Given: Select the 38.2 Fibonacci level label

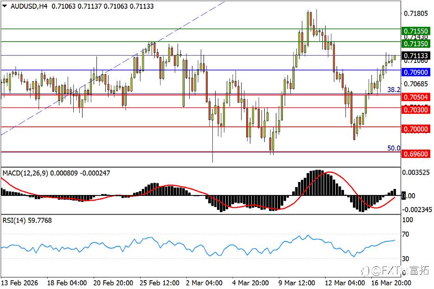Looking at the screenshot, I should pyautogui.click(x=394, y=89).
